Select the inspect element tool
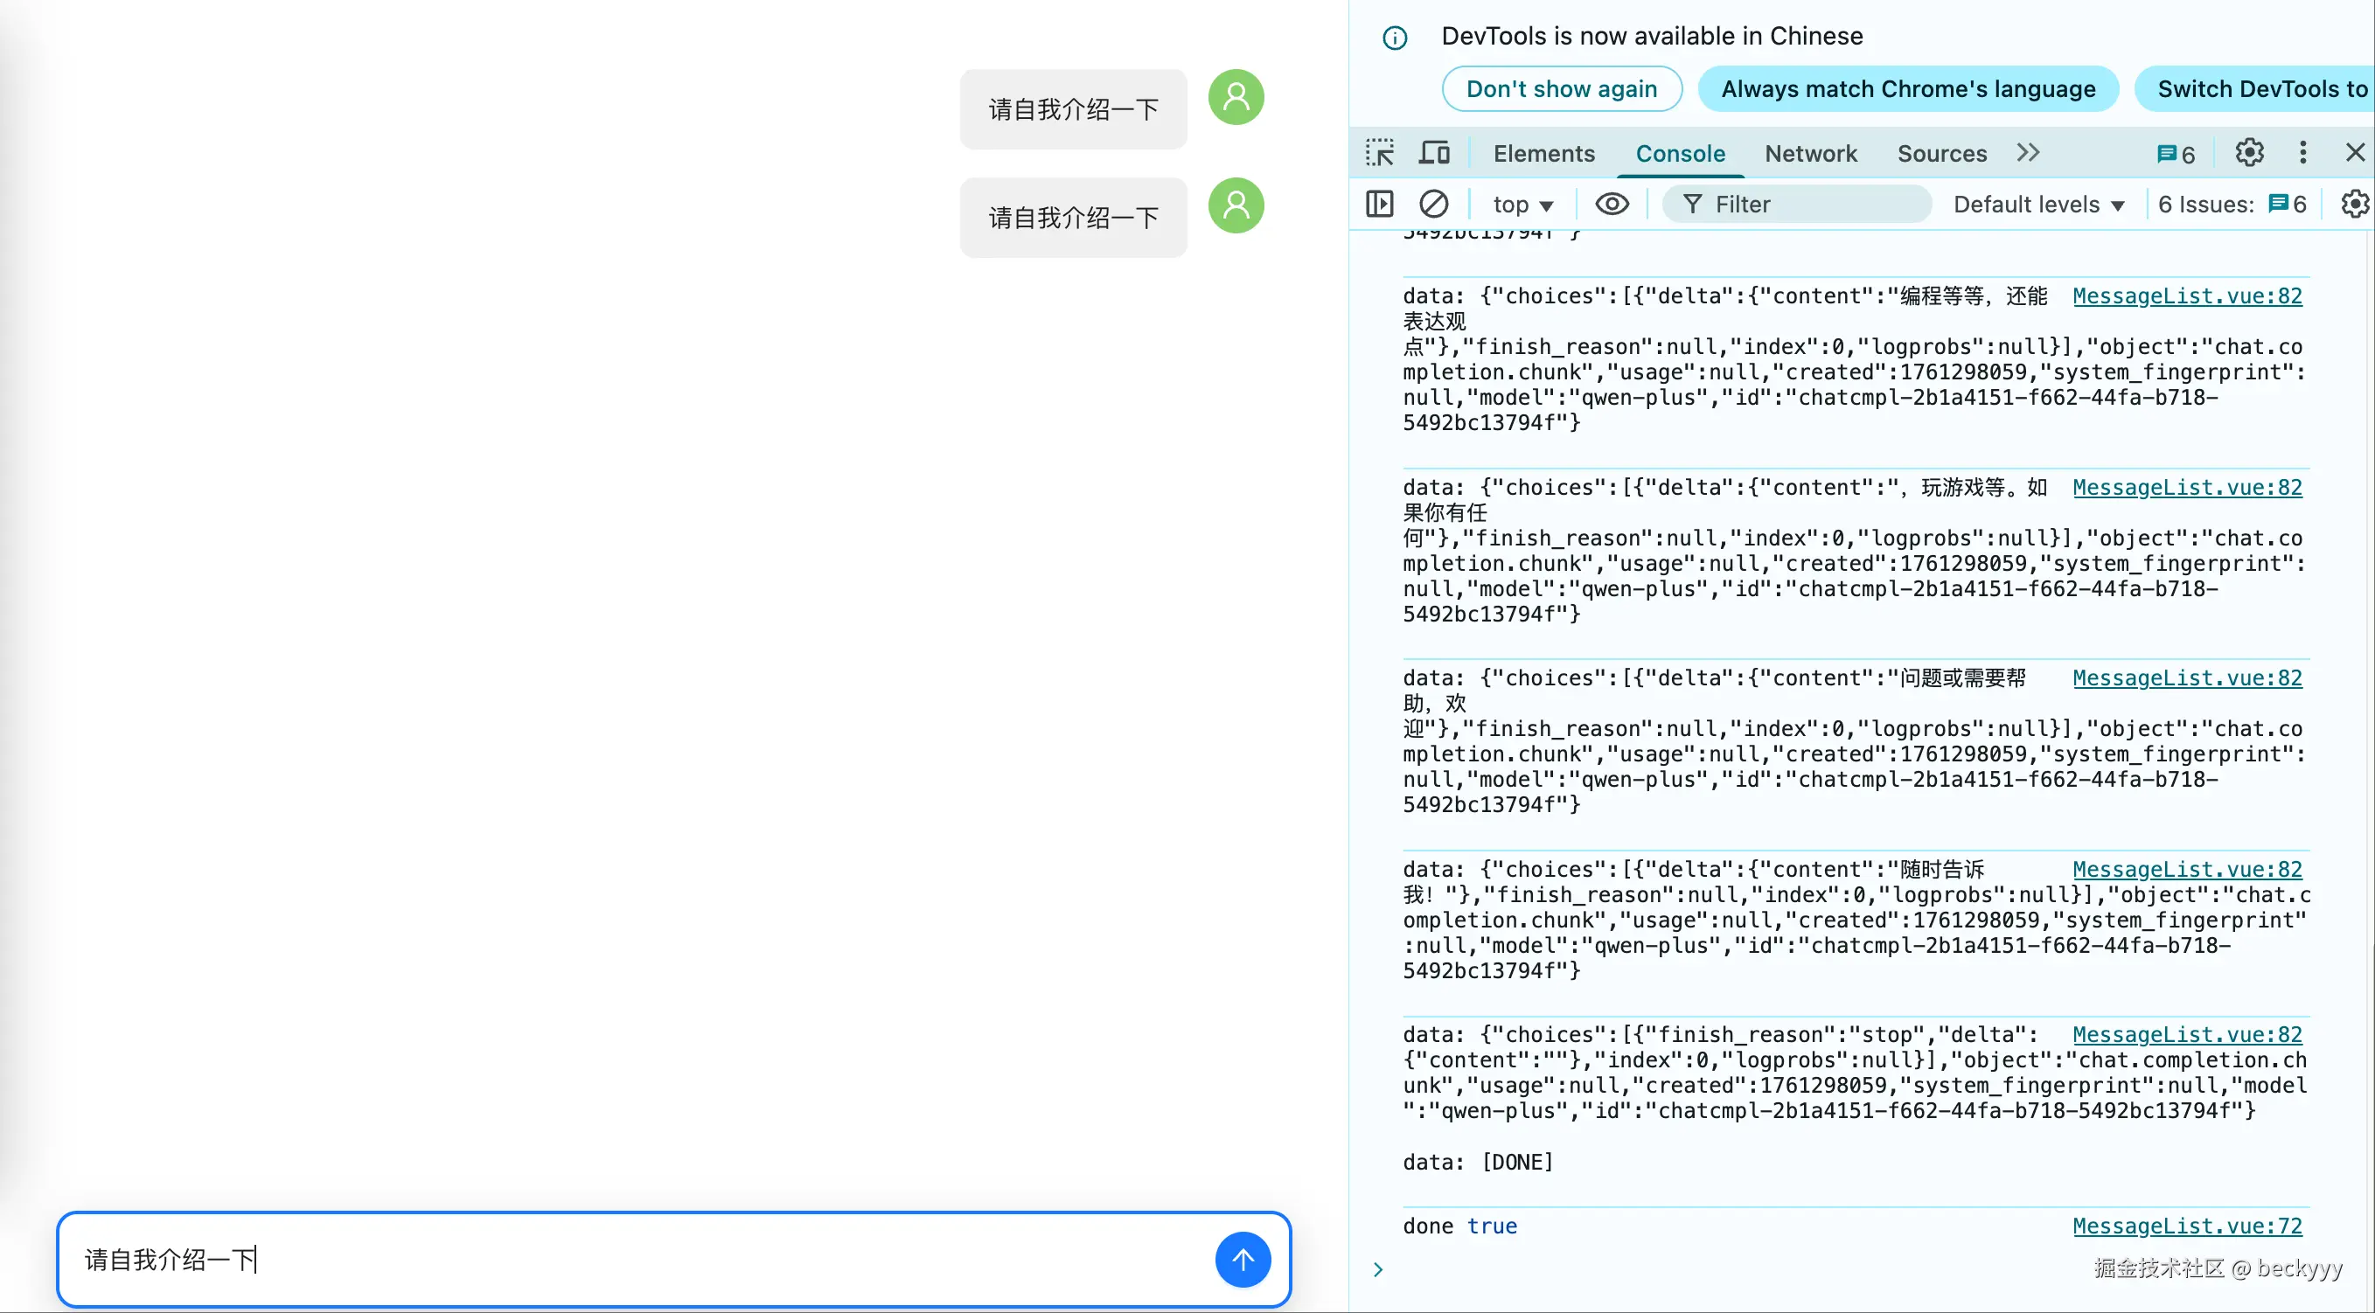Viewport: 2375px width, 1313px height. 1379,152
